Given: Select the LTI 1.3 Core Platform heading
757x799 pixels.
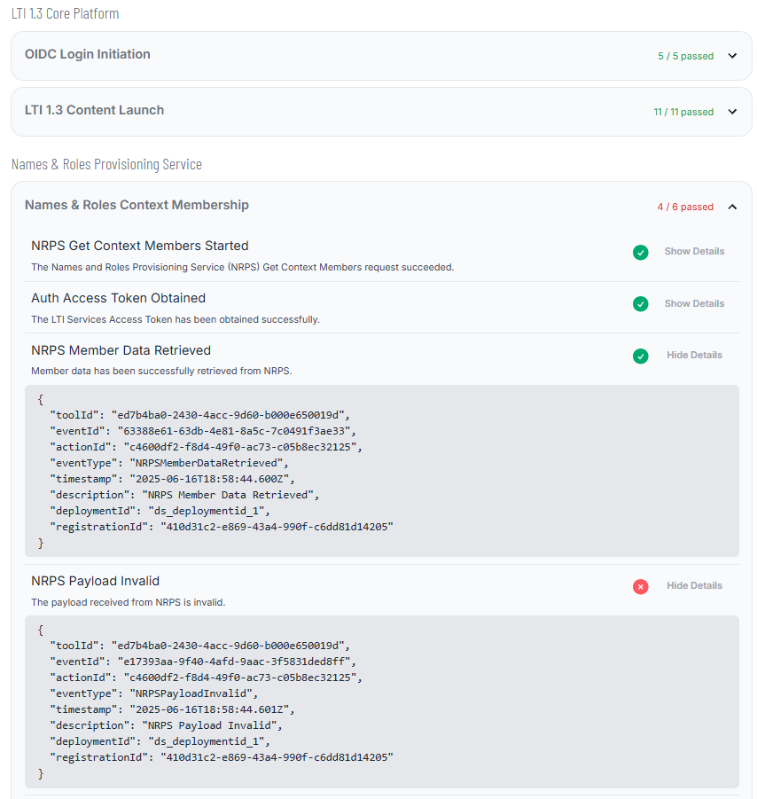Looking at the screenshot, I should point(65,13).
